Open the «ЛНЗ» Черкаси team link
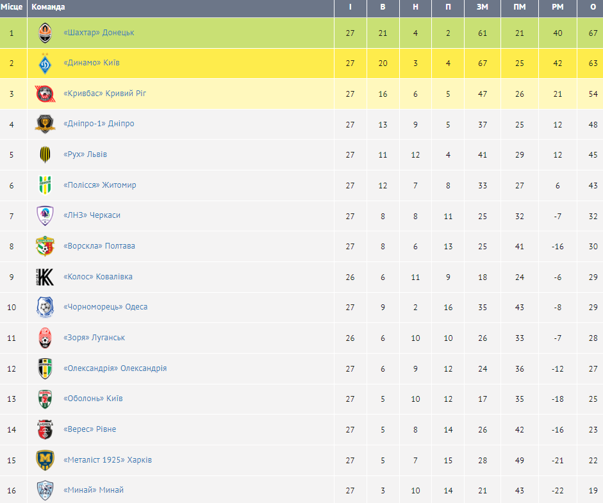Image resolution: width=603 pixels, height=503 pixels. (92, 215)
